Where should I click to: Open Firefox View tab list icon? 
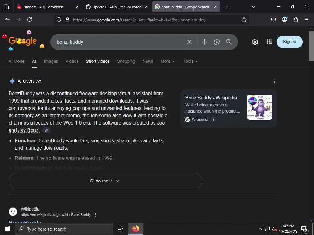pyautogui.click(x=6, y=7)
